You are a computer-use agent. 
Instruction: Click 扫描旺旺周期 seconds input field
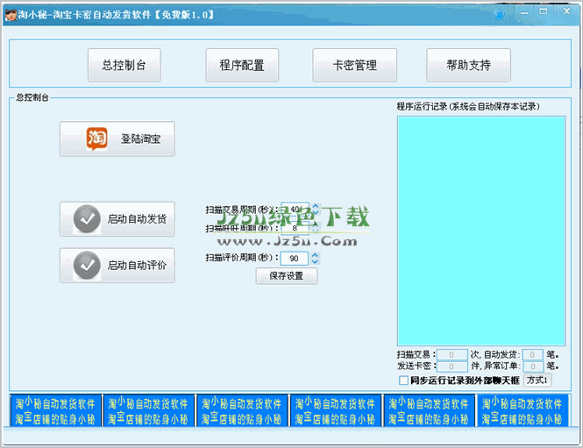tap(295, 228)
